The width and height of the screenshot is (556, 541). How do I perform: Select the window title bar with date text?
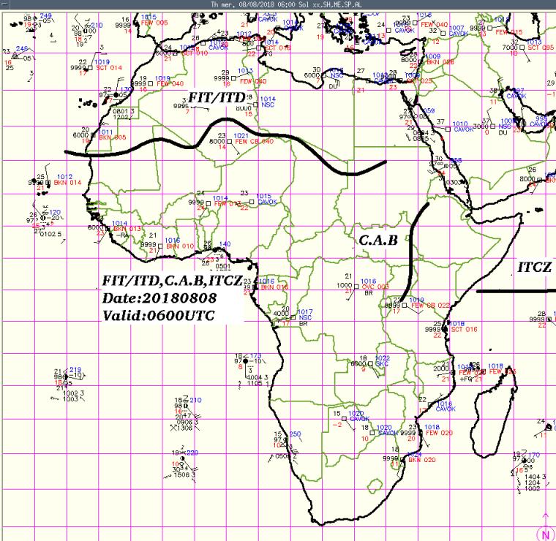[278, 4]
